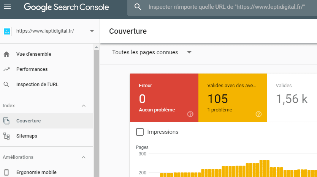
Task: Click the Impressions label text
Action: (x=163, y=132)
